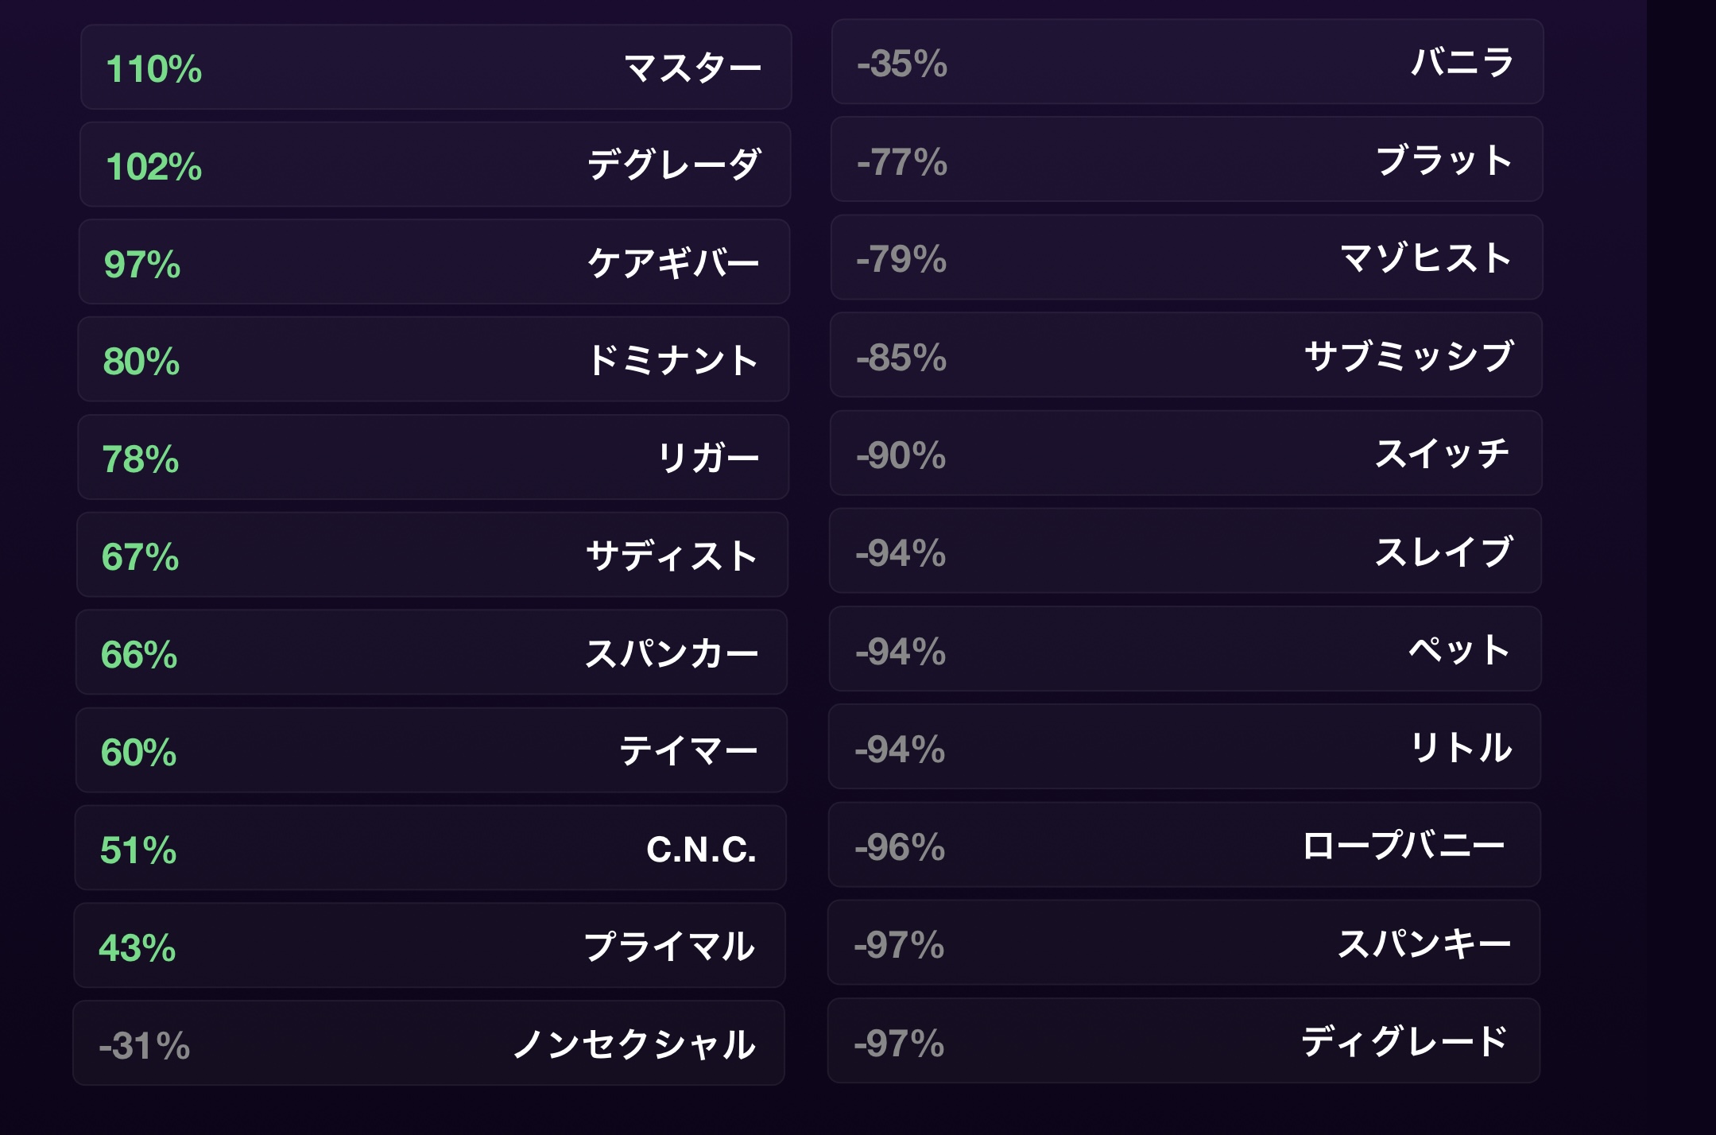Click the マスター 110% result row

click(436, 68)
